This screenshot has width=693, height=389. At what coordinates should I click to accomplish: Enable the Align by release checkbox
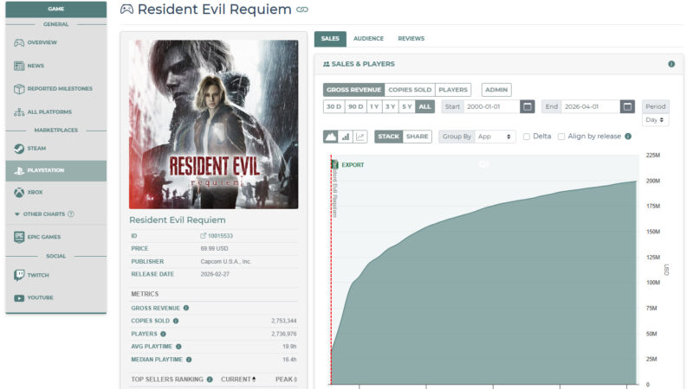(561, 137)
